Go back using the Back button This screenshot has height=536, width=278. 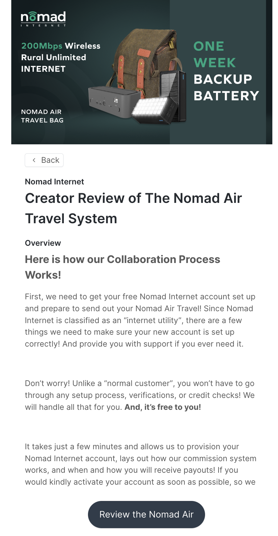pyautogui.click(x=44, y=160)
